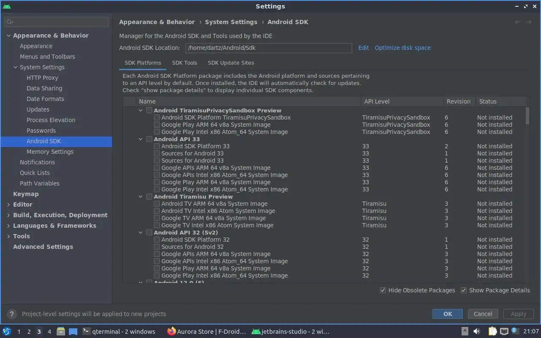
Task: Click the clipboard tray icon
Action: point(492,331)
